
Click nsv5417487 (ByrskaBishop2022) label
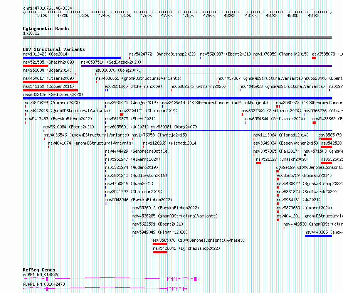(x=59, y=119)
